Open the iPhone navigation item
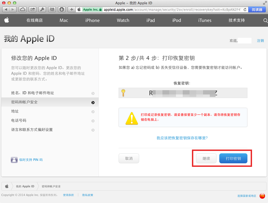The image size is (268, 203). pyautogui.click(x=93, y=20)
